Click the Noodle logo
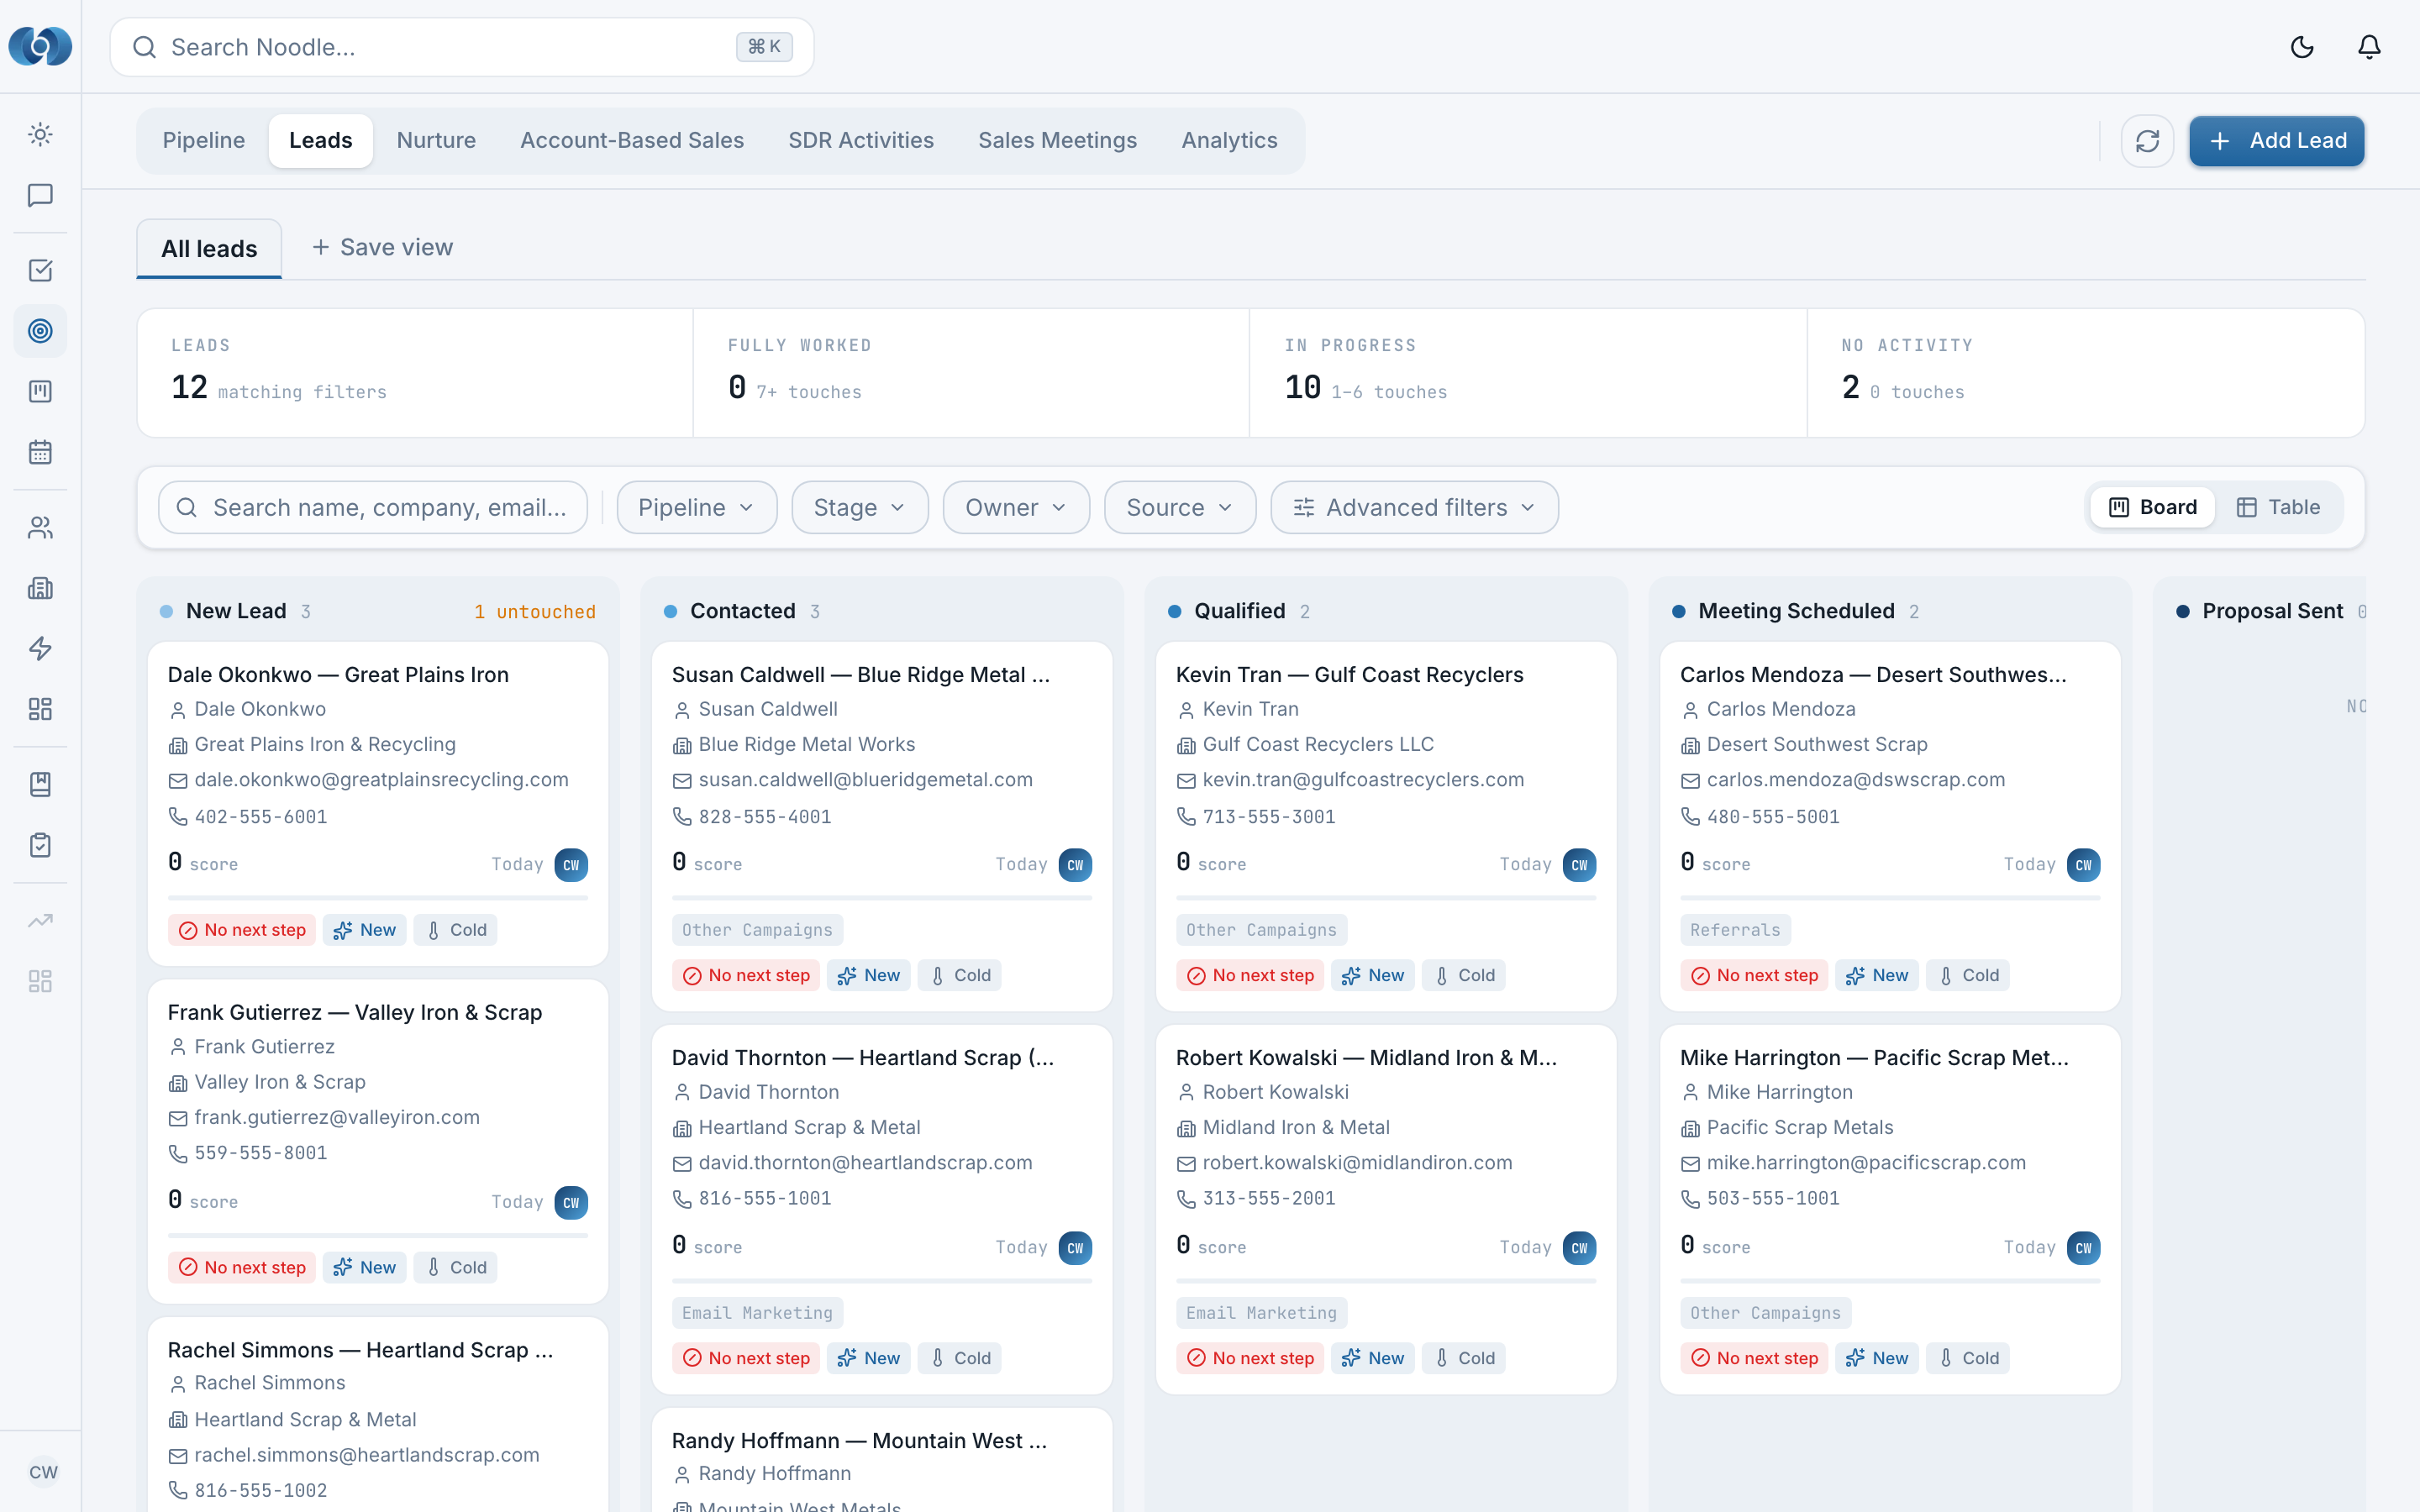2420x1512 pixels. (x=40, y=46)
